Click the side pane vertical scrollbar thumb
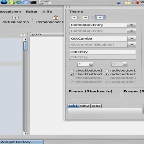 tap(25, 46)
